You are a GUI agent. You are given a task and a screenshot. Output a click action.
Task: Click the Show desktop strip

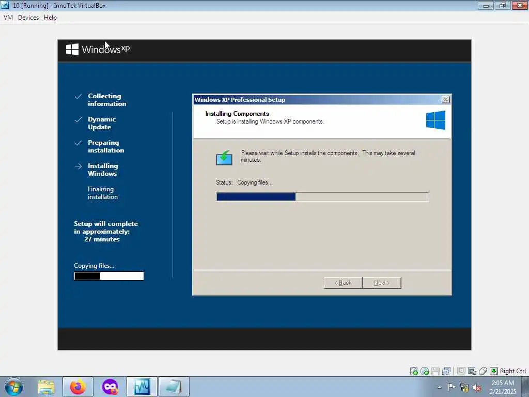coord(525,387)
